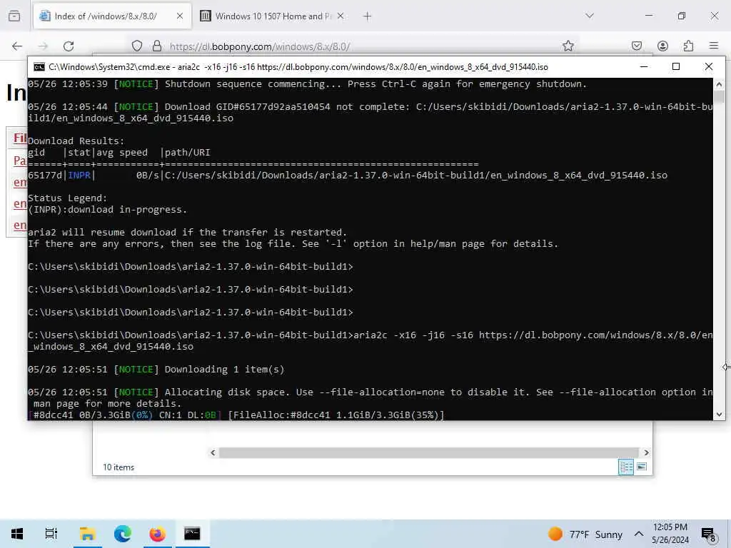The height and width of the screenshot is (548, 731).
Task: Open the extensions puzzle icon
Action: pyautogui.click(x=688, y=46)
